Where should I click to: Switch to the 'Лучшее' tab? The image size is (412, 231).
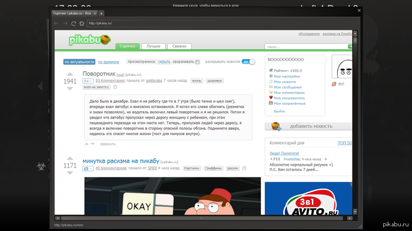[154, 46]
